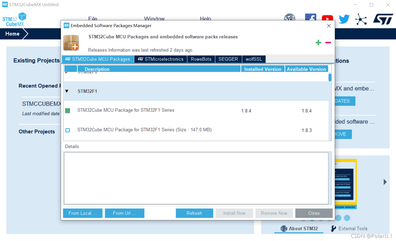Viewport: 396px width, 241px height.
Task: Click the Other Projects heading
Action: pos(37,132)
